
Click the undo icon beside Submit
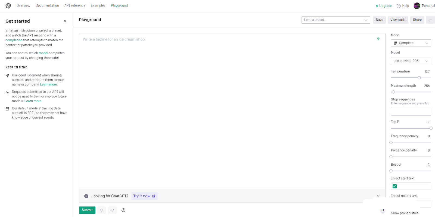(101, 210)
